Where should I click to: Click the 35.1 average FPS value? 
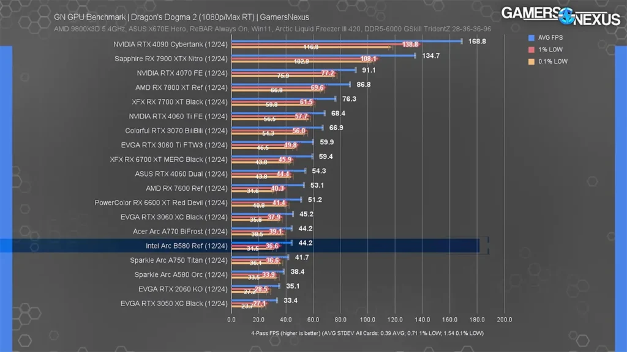coord(293,286)
